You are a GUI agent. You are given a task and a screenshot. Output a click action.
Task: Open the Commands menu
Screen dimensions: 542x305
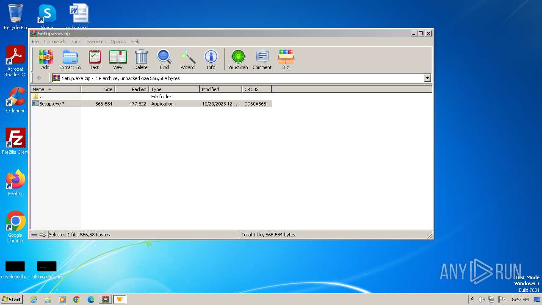pos(55,42)
